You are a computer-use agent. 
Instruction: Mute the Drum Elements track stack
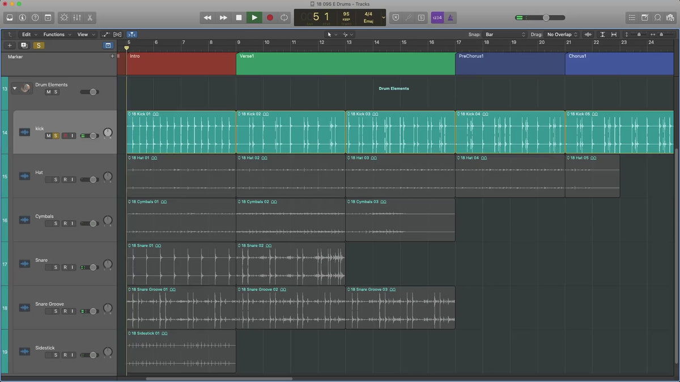(x=48, y=92)
